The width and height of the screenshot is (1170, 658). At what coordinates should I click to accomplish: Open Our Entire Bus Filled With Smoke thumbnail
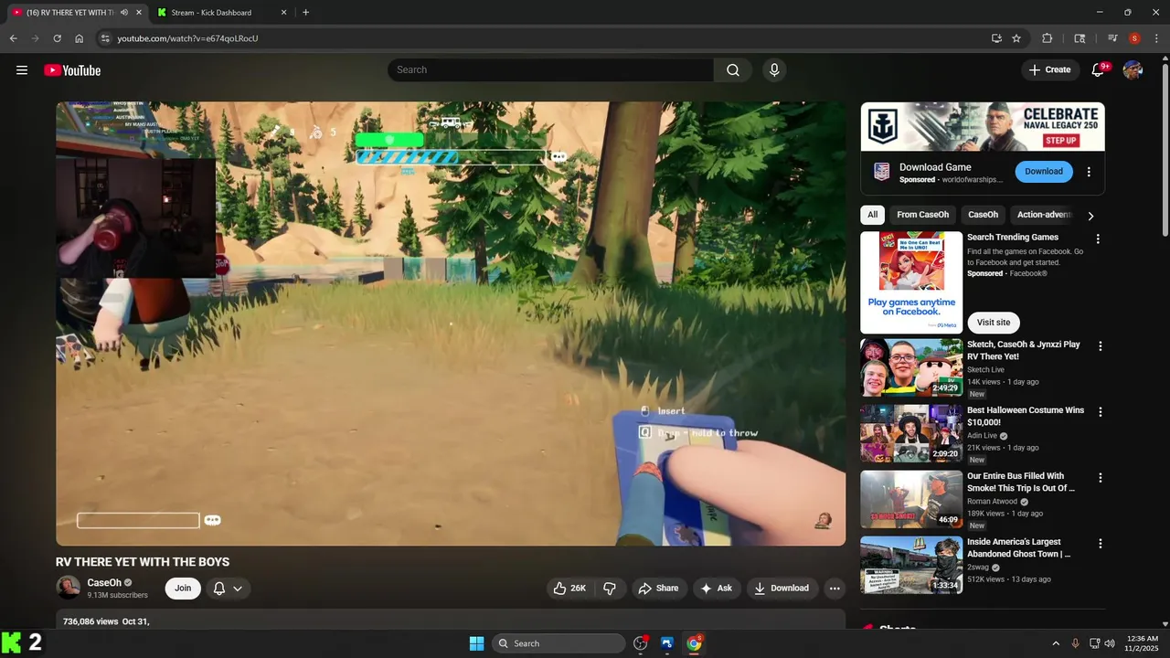911,499
